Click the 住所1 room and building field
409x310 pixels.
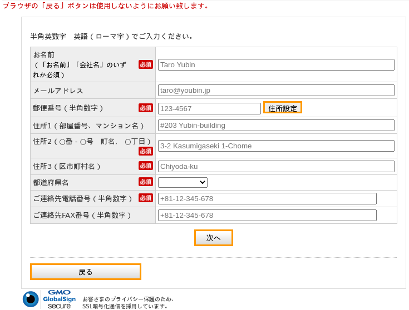(x=276, y=125)
